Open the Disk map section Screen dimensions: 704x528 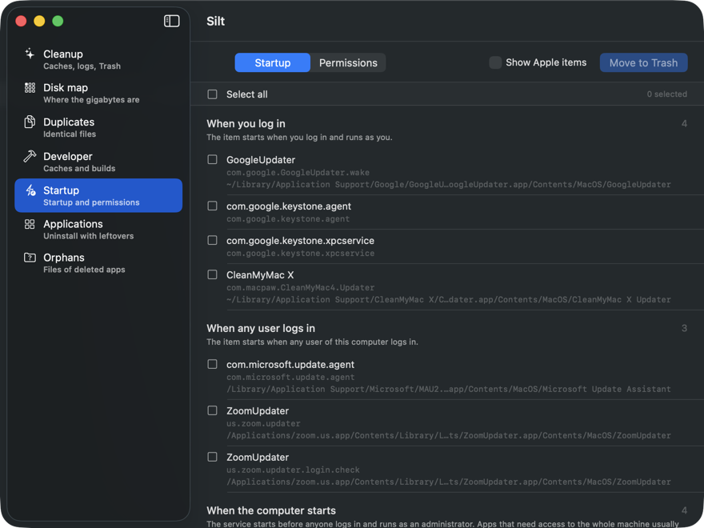pyautogui.click(x=98, y=93)
